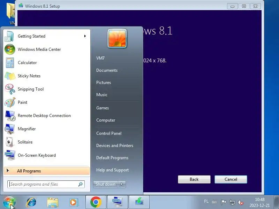Click the muted volume tray icon

pyautogui.click(x=241, y=202)
